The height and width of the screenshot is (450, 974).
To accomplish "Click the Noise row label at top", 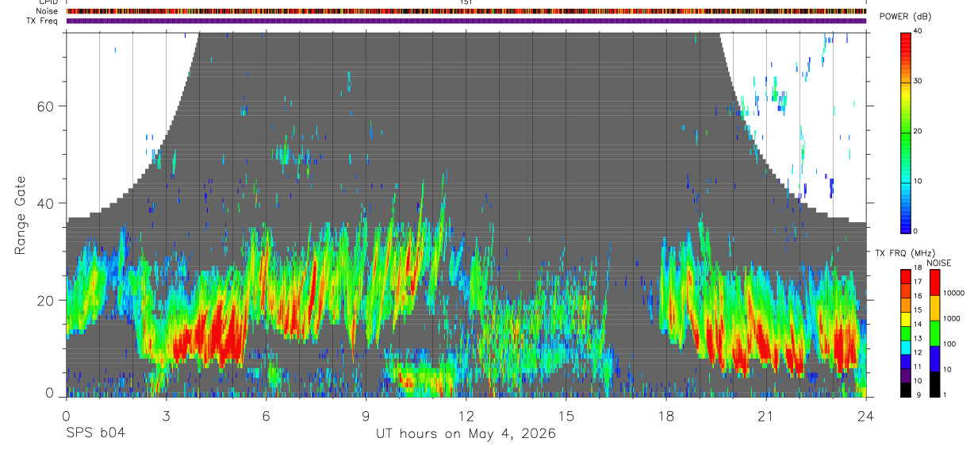I will click(48, 11).
